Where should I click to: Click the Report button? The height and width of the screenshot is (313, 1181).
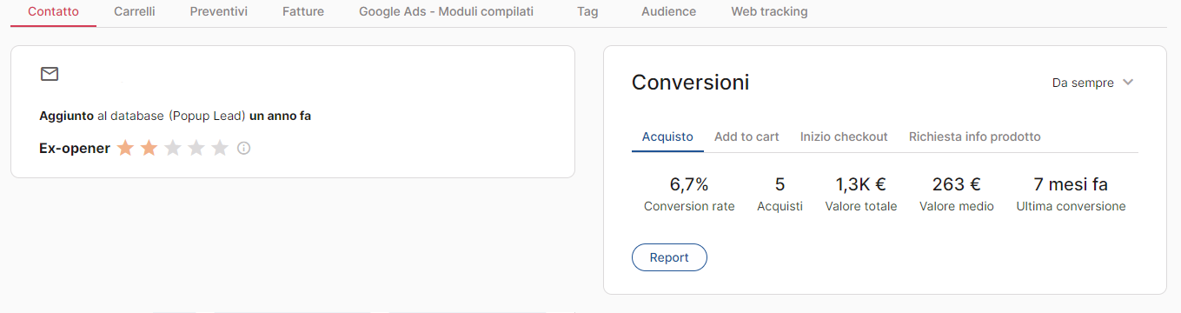point(669,257)
